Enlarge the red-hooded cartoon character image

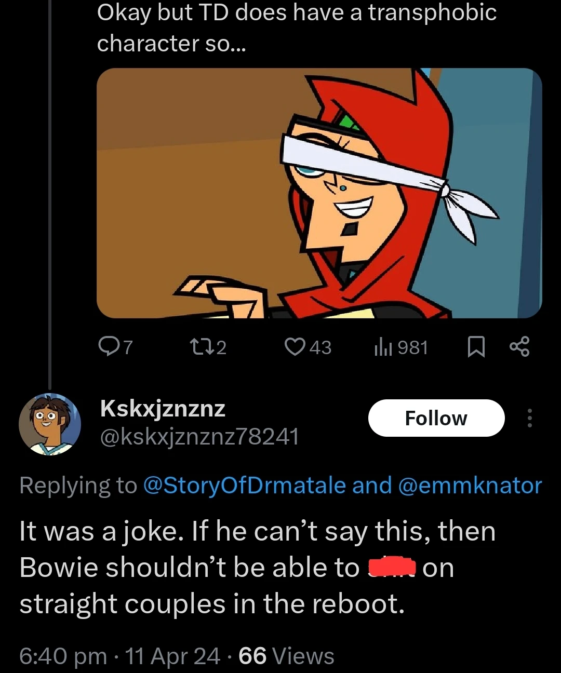[319, 193]
